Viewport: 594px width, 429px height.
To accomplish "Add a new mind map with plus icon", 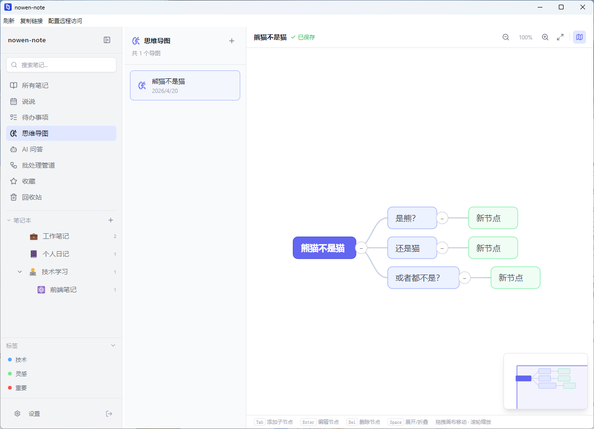I will 232,41.
